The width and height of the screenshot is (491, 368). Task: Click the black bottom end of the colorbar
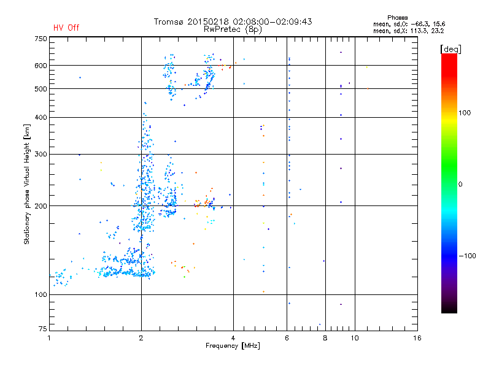pos(449,309)
